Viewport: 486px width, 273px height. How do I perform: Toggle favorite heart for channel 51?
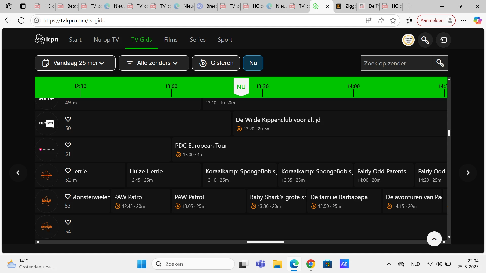click(68, 145)
